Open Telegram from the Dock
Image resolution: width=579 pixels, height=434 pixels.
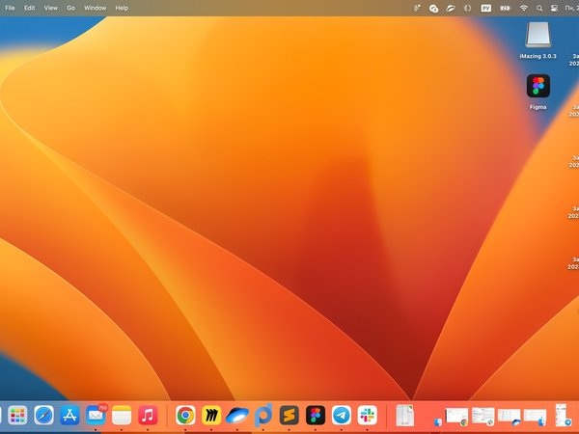342,416
